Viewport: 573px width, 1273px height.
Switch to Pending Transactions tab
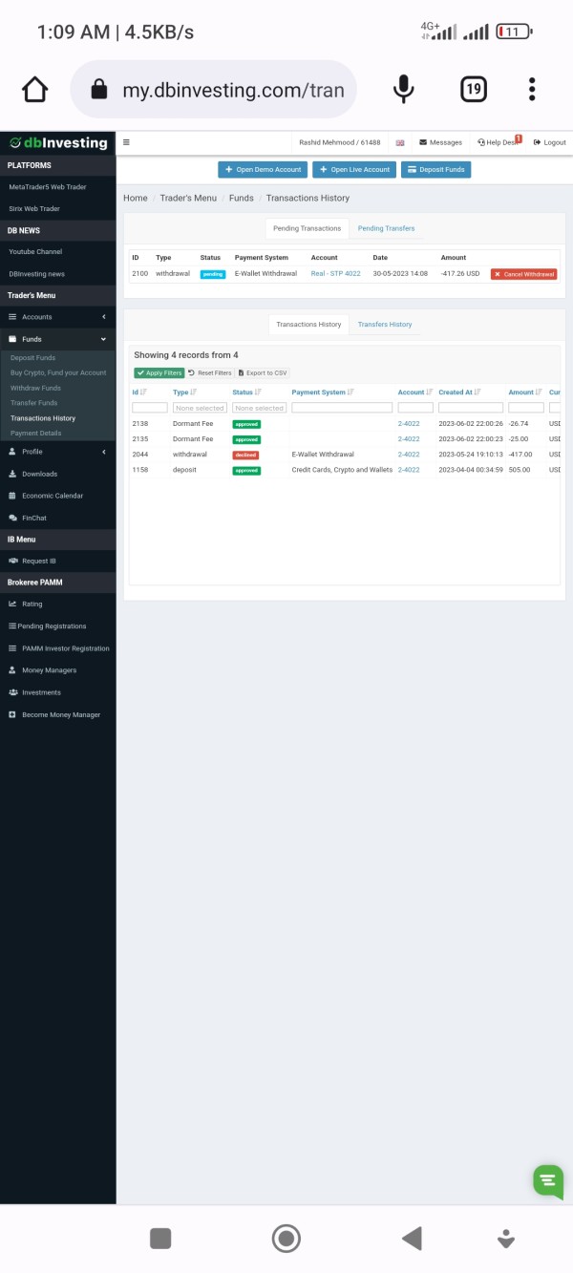(x=307, y=228)
